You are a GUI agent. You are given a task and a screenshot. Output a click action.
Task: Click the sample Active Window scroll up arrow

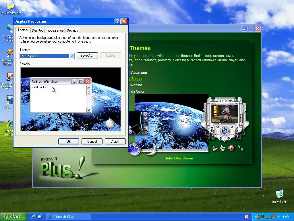[x=88, y=87]
